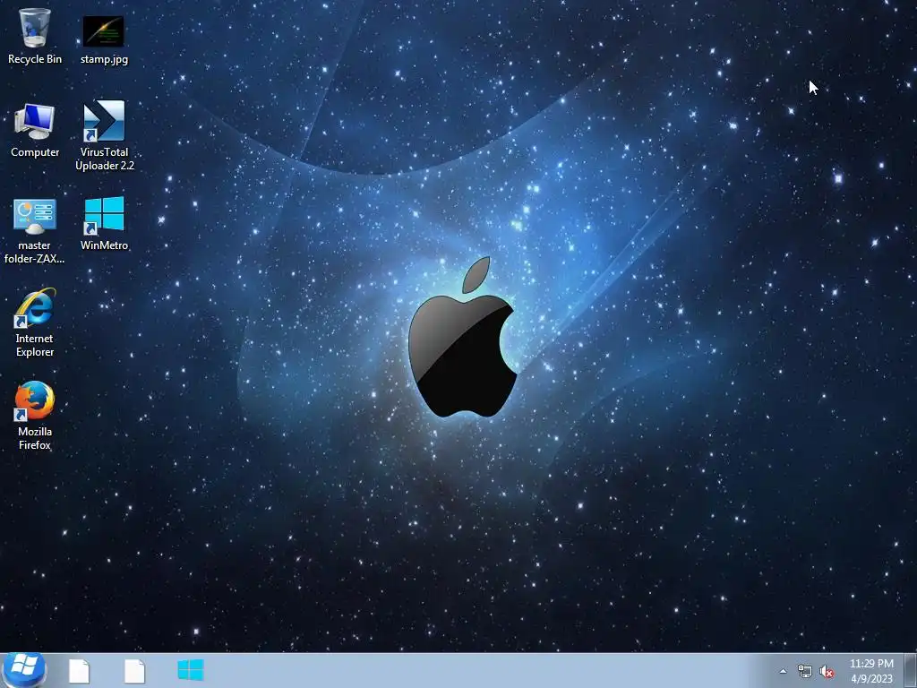Select the "Recycle Bin" label text
This screenshot has height=688, width=917.
35,59
